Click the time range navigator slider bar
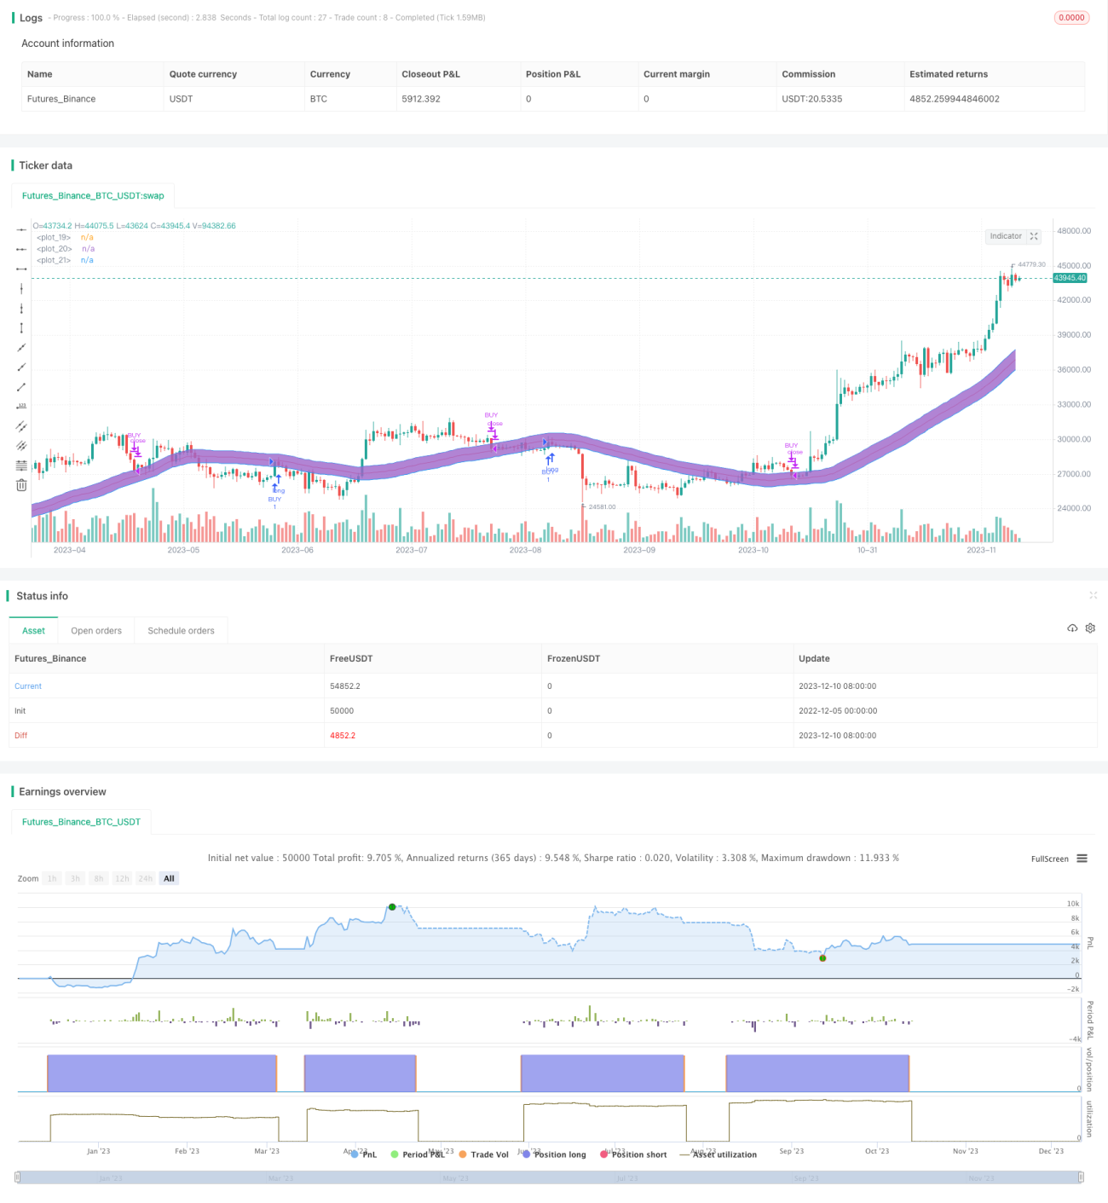Screen dimensions: 1108x1203 550,1177
